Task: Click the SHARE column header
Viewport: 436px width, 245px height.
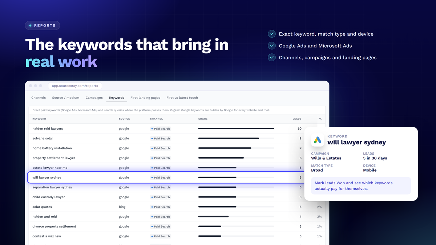Action: point(203,119)
